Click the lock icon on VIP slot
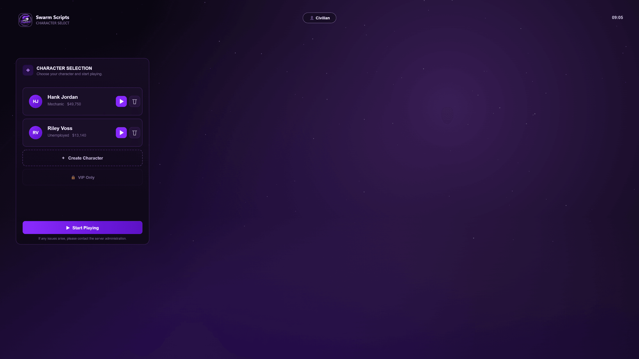This screenshot has height=359, width=639. point(73,177)
